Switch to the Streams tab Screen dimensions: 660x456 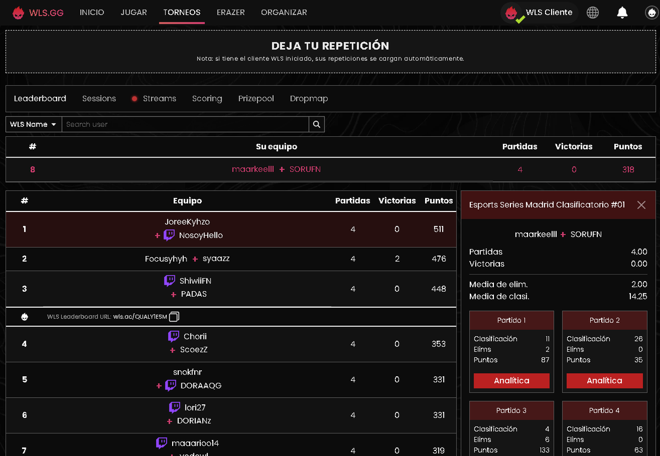159,98
